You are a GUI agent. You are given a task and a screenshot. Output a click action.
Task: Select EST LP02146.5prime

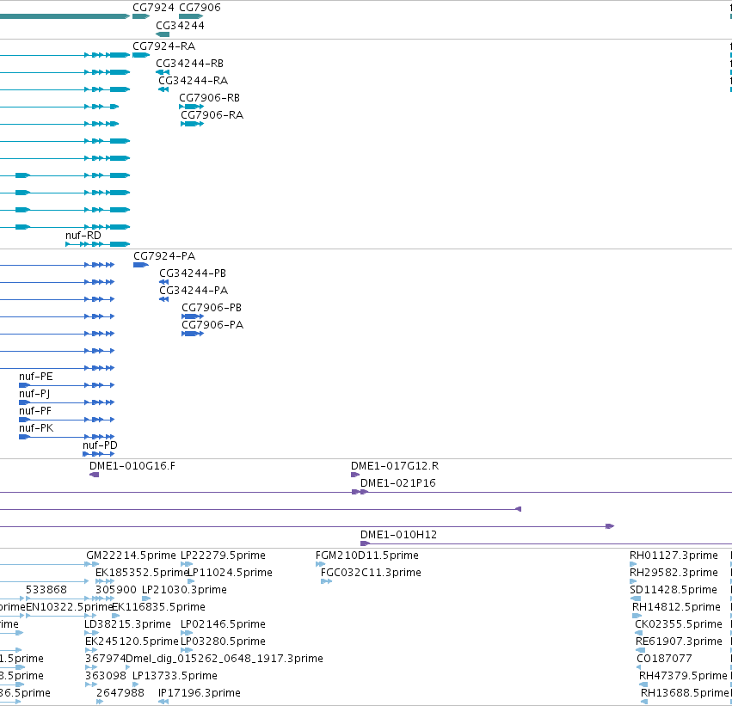click(187, 633)
